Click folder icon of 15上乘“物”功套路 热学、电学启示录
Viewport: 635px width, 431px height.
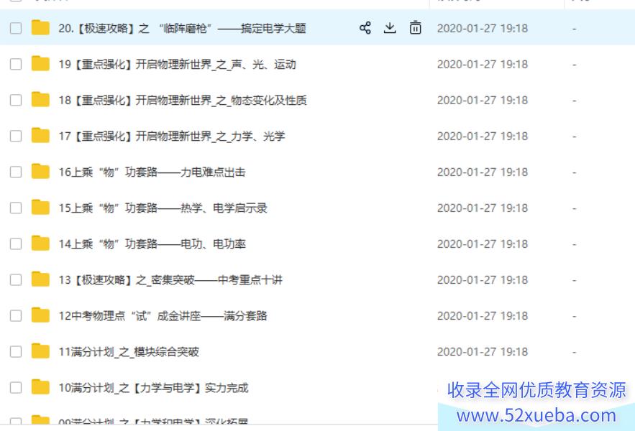(40, 207)
